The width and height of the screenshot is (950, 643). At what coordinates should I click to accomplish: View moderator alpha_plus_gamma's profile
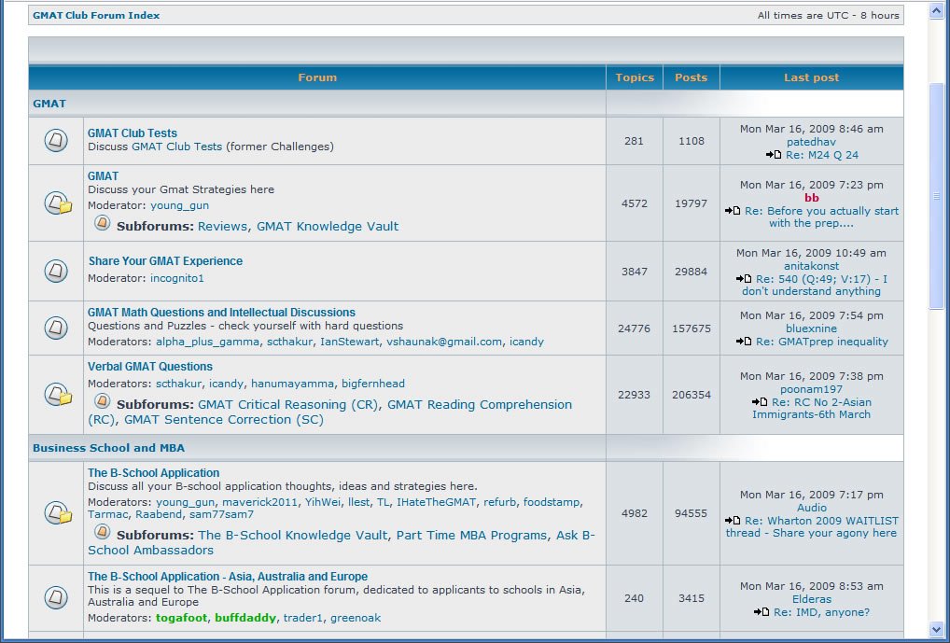click(x=208, y=342)
